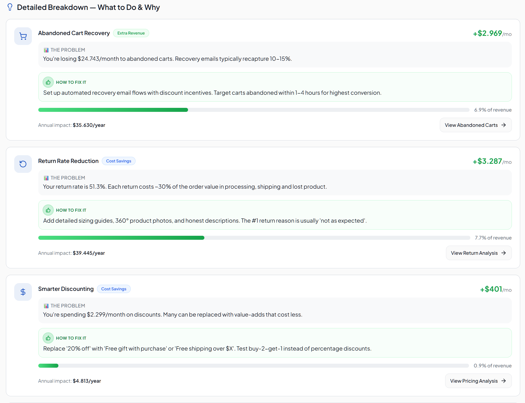Click the 'Set up automated recovery email flows' text
The image size is (525, 403).
[212, 93]
